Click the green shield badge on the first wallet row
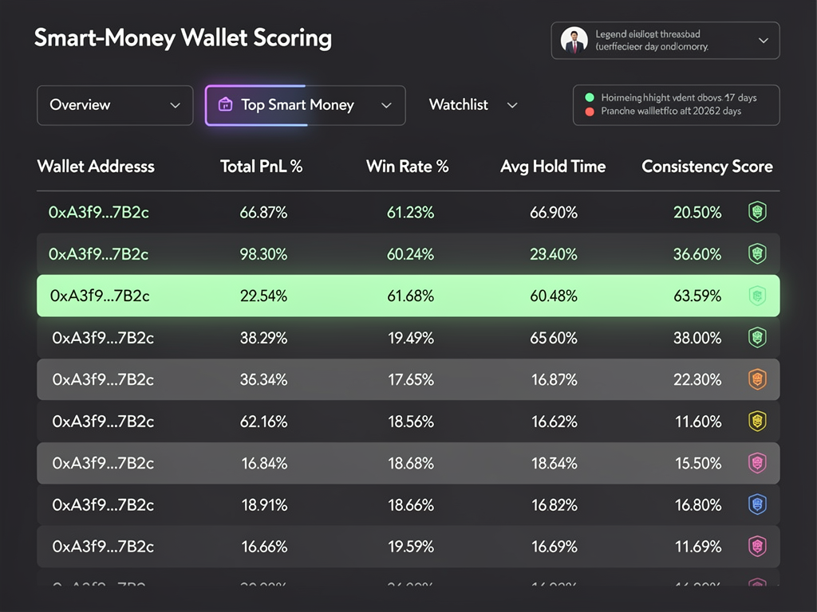Screen dimensions: 817x612 coord(757,213)
